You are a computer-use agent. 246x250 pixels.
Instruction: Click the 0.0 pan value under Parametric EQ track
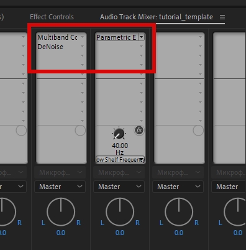coord(120,233)
